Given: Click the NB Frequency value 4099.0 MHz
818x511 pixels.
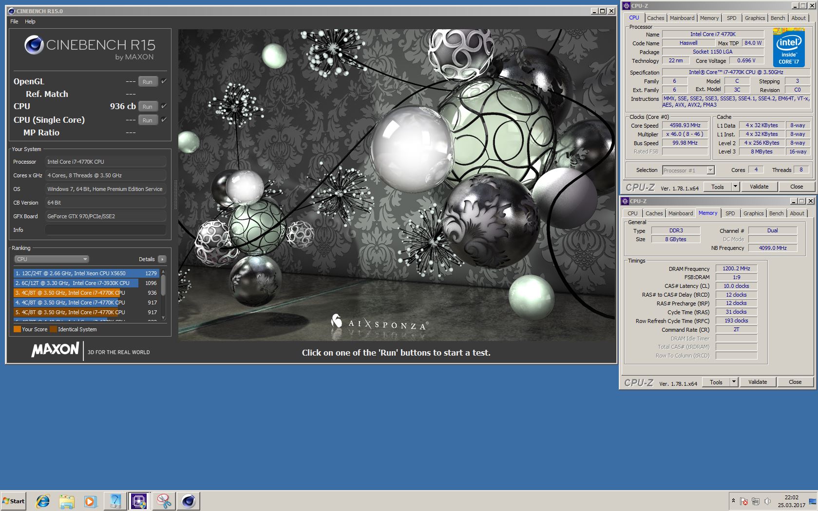Looking at the screenshot, I should tap(773, 248).
